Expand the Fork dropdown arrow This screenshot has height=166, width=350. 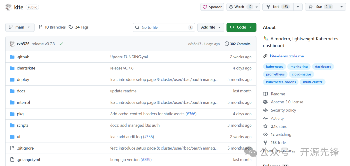(x=298, y=7)
